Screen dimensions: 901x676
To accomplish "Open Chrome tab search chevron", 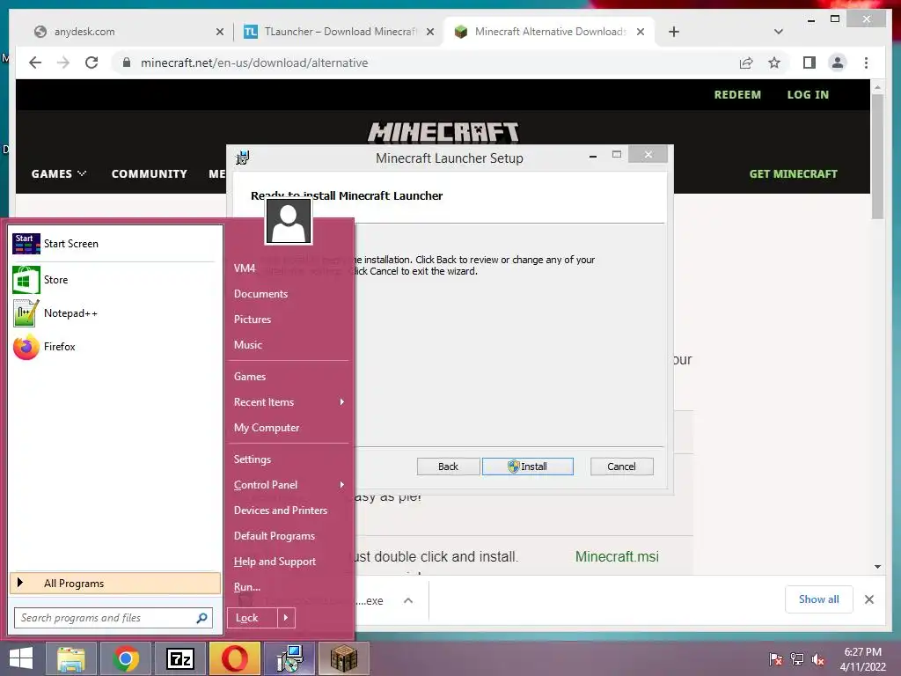I will coord(779,32).
